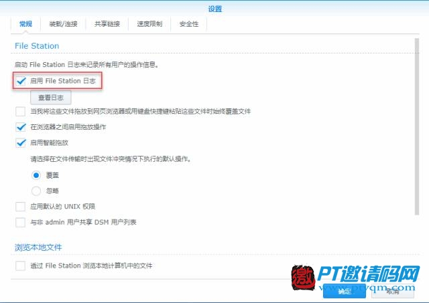The image size is (429, 303).
Task: Enable always overwrite files when dragging checkbox
Action: pyautogui.click(x=21, y=112)
